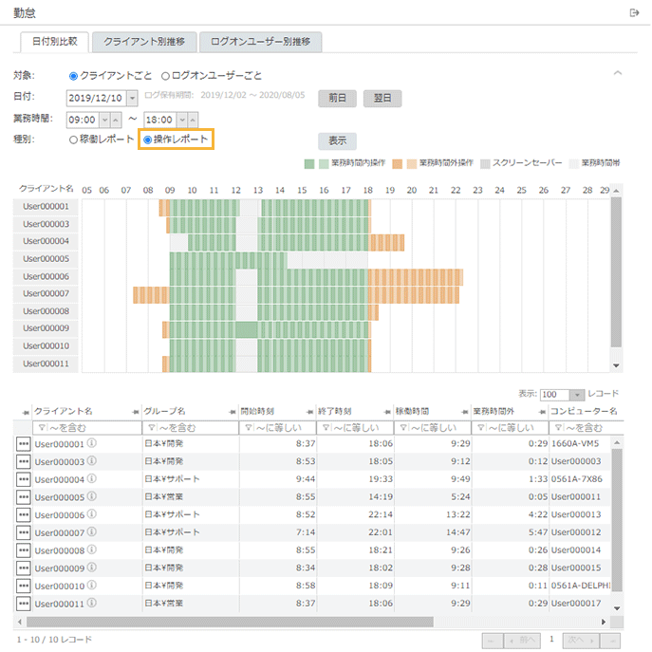Viewport: 652px width, 652px height.
Task: Click the info icon beside User000007
Action: tap(92, 531)
